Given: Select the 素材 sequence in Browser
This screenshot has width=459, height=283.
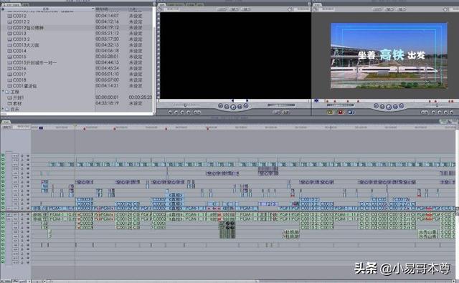Looking at the screenshot, I should tap(17, 103).
